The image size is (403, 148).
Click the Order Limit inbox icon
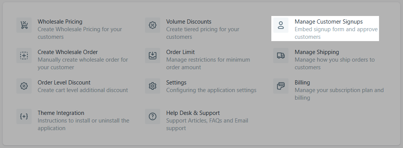coord(153,56)
